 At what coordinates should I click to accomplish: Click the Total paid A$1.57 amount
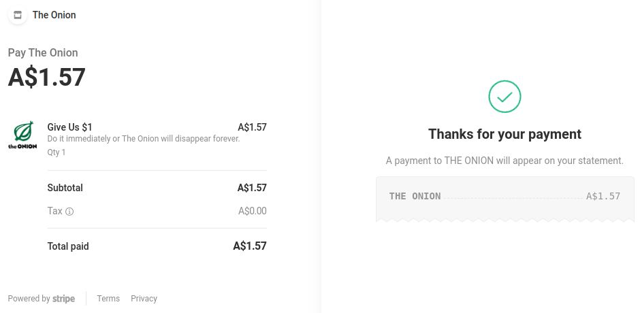coord(250,246)
